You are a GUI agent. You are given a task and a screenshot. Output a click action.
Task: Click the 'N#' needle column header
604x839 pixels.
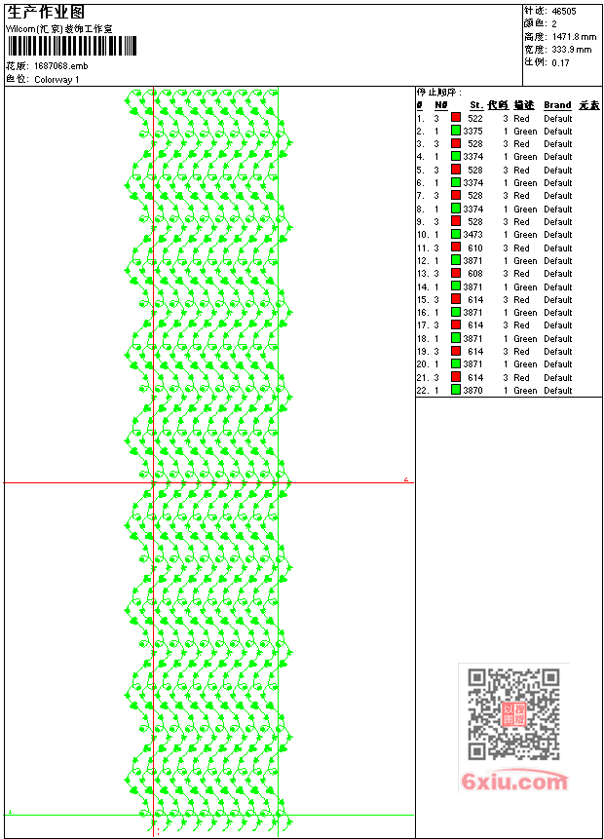coord(441,105)
